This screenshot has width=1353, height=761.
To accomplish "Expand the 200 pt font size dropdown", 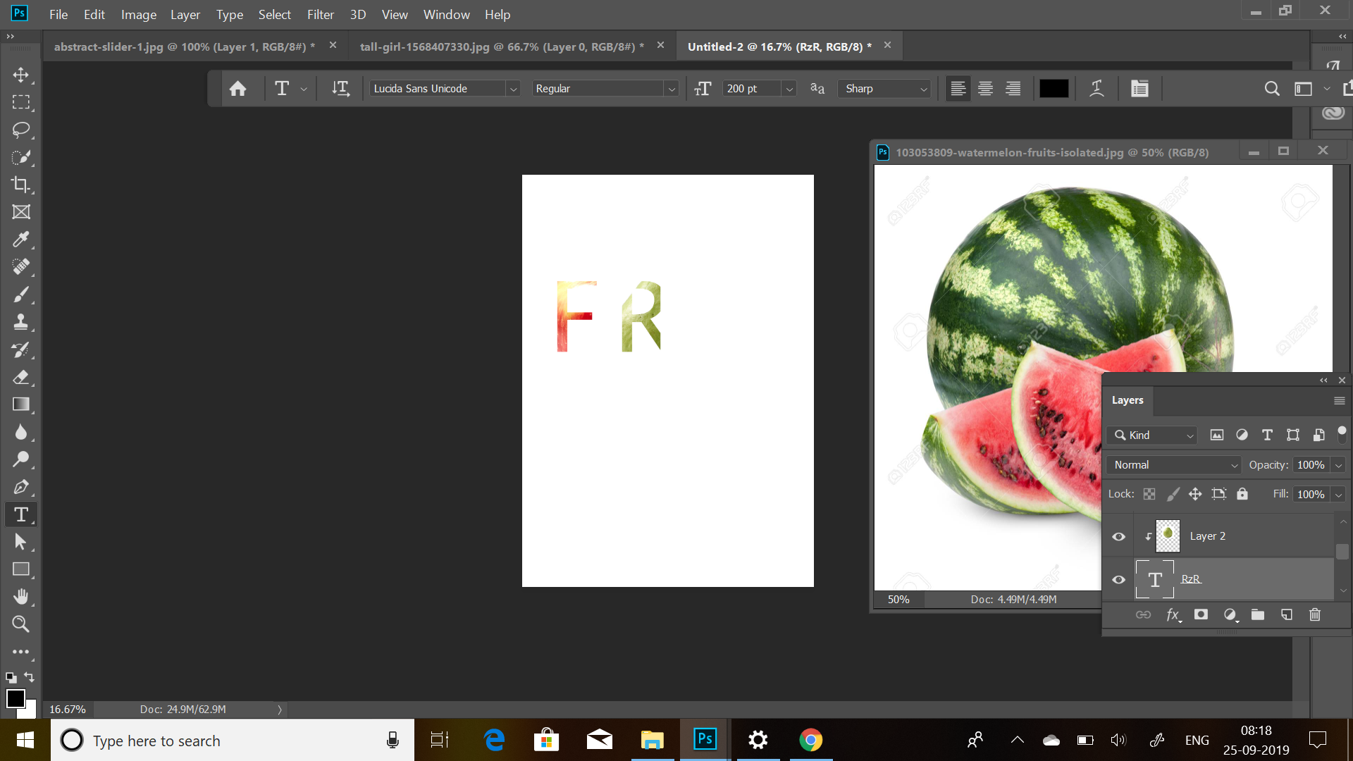I will pos(789,89).
